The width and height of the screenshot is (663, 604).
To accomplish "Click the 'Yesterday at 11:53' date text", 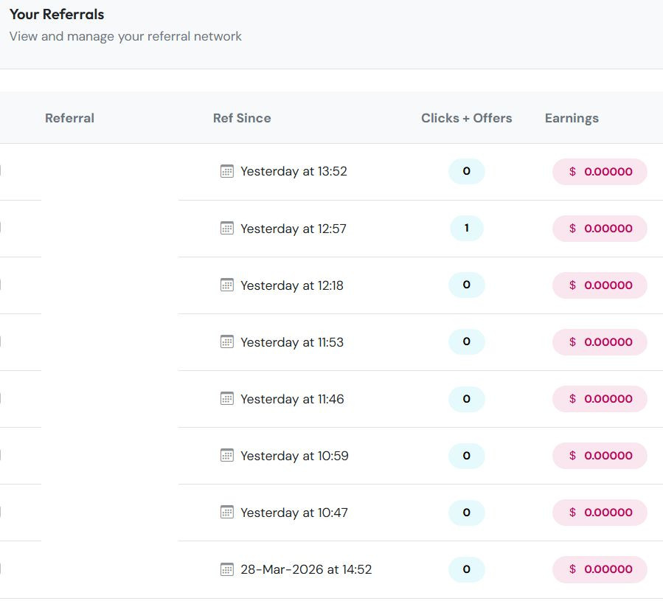I will pos(292,341).
